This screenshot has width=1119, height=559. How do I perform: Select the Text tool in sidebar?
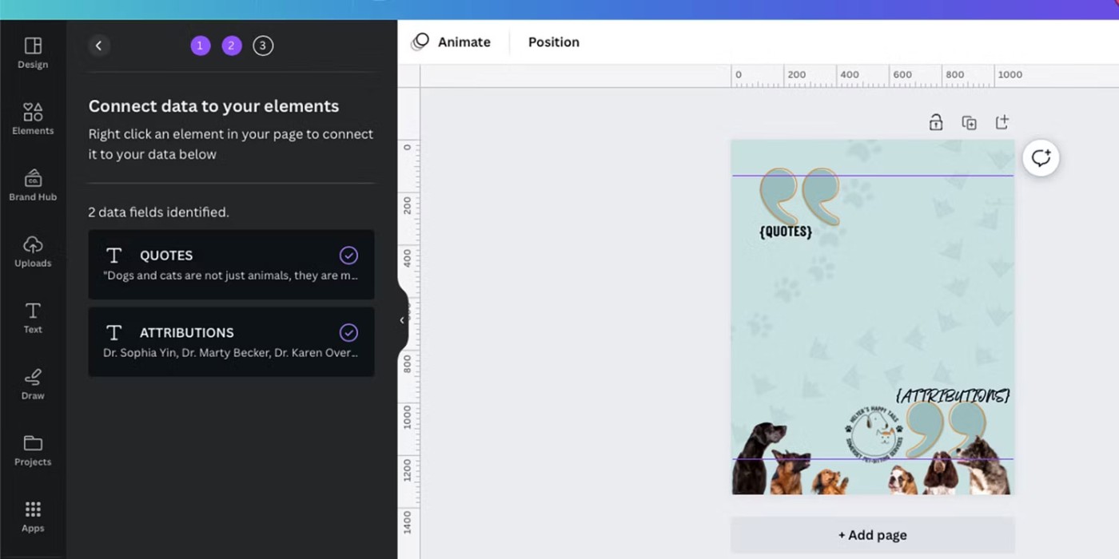pyautogui.click(x=33, y=318)
